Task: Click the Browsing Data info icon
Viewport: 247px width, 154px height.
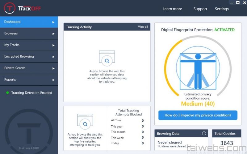Action: 204,133
